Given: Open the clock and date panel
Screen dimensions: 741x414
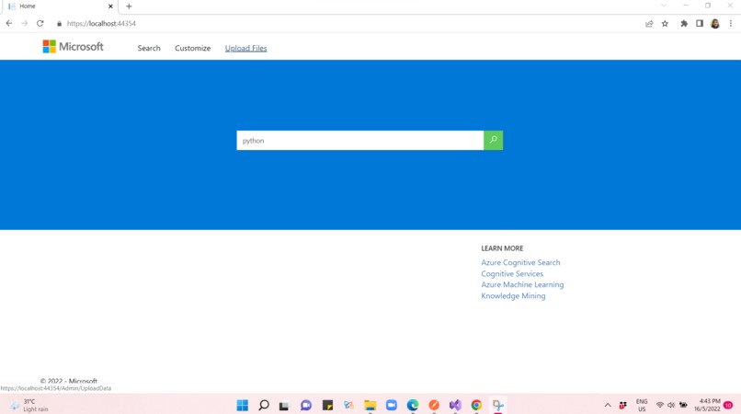Looking at the screenshot, I should (707, 406).
